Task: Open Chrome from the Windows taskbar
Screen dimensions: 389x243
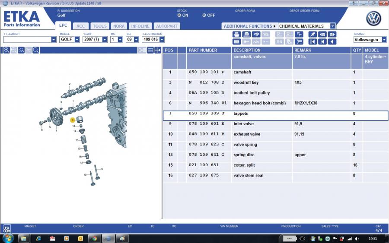Action: pyautogui.click(x=94, y=238)
